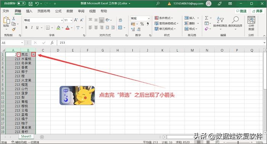Screen dimensions: 267x144
Task: Add a new sheet with plus icon
Action: click(42, 137)
